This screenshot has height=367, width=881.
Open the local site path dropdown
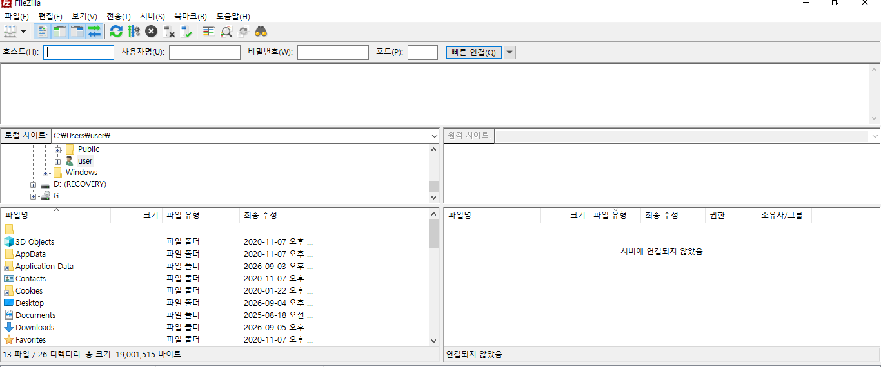coord(434,136)
